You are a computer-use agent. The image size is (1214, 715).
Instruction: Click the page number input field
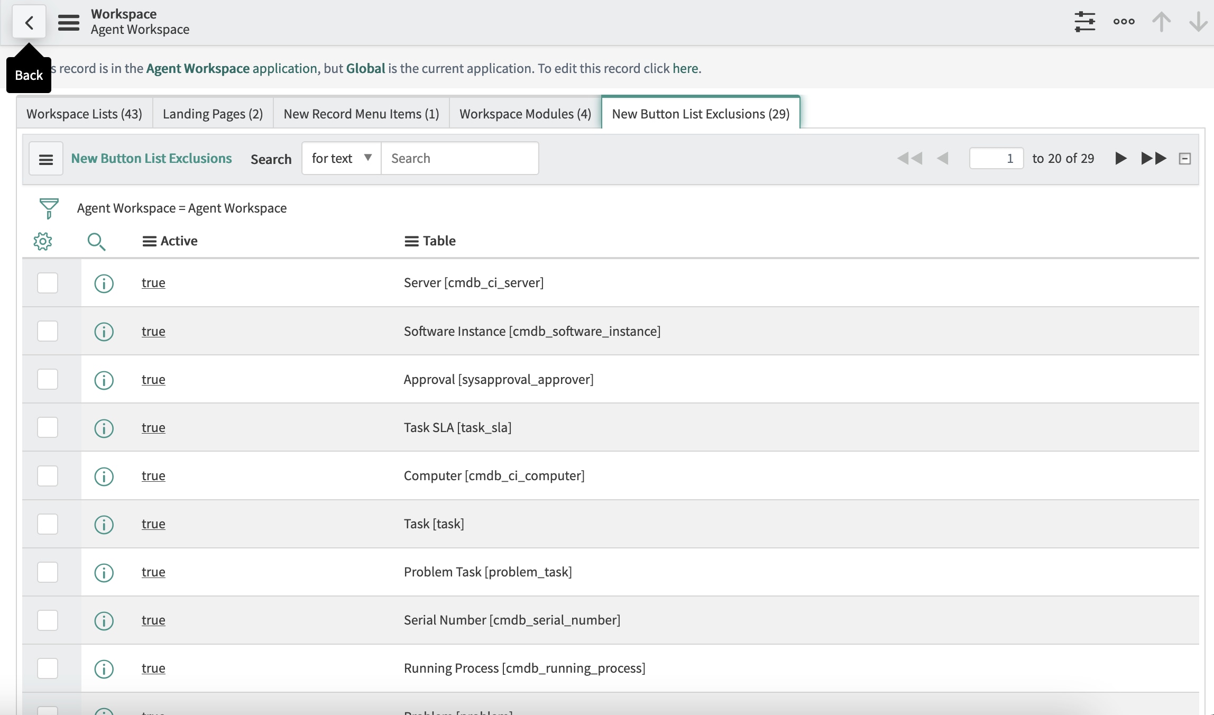tap(996, 158)
